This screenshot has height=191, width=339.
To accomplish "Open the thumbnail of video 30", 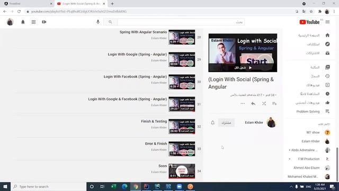I will 182,82.
